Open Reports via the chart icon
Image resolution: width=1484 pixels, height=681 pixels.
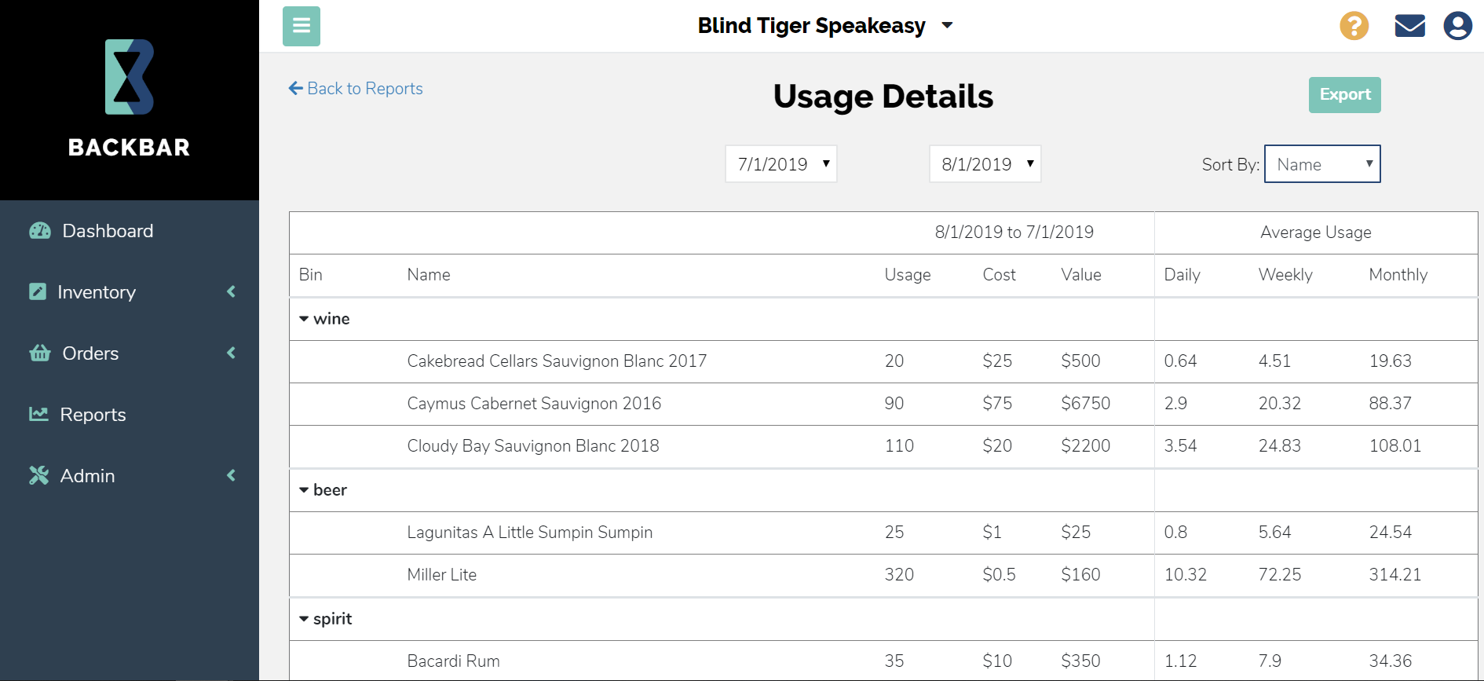(39, 414)
